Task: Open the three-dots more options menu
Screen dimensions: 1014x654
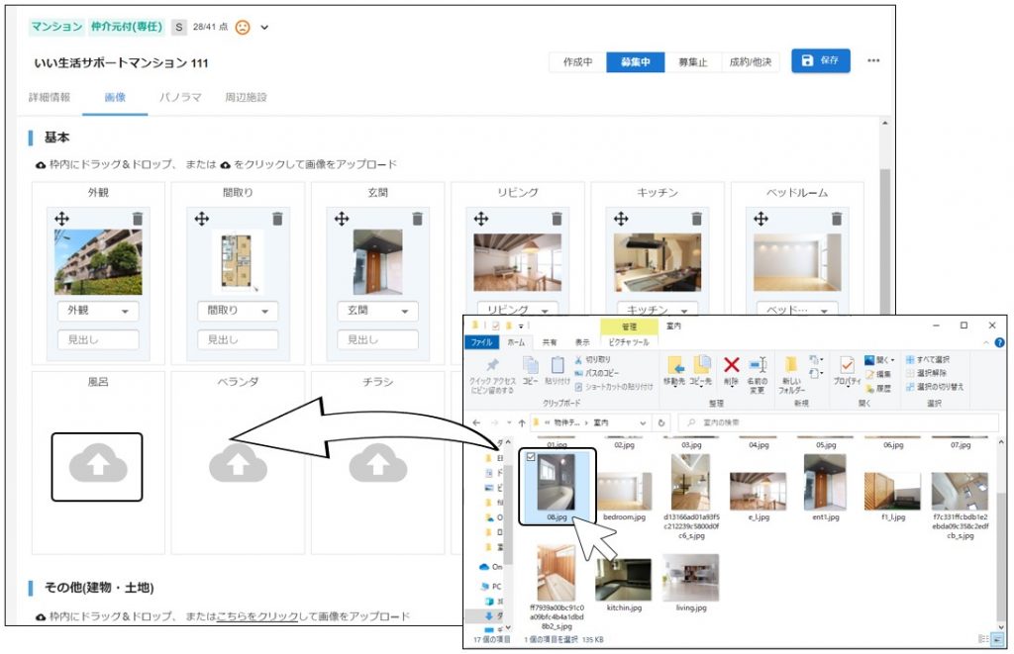Action: [873, 60]
